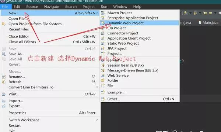Open the Navigate menu
Image resolution: width=221 pixels, height=132 pixels.
click(x=52, y=7)
